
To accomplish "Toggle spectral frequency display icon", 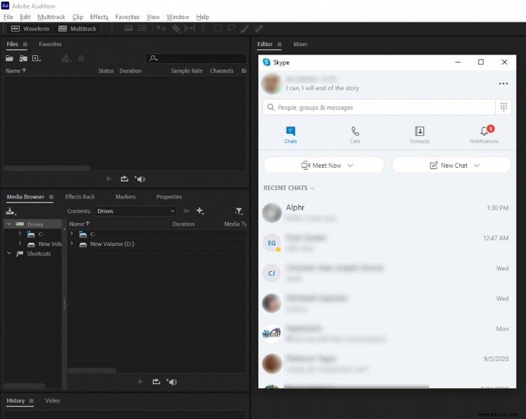I will [x=129, y=28].
